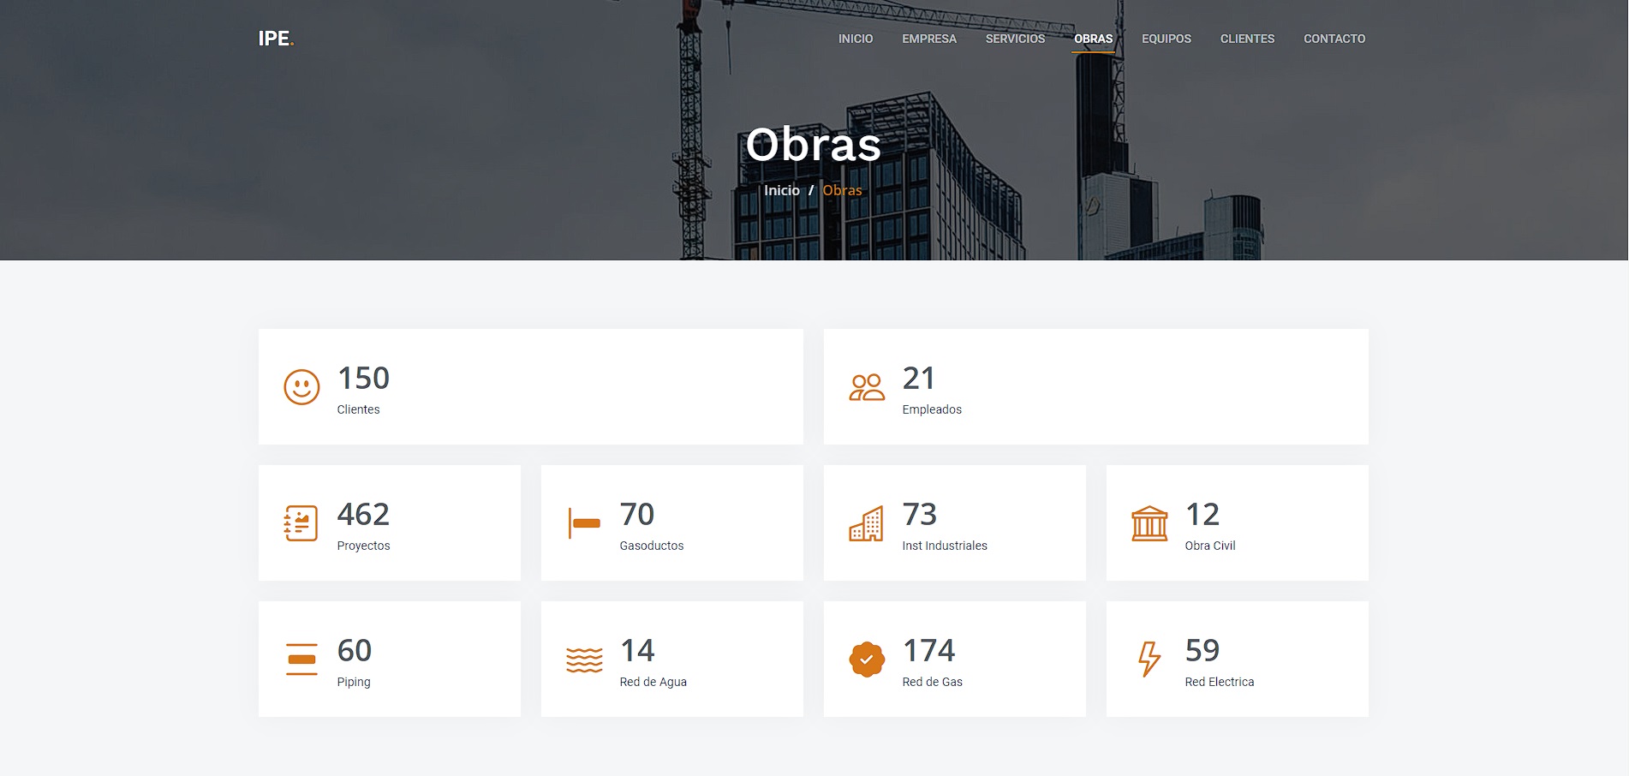
Task: Click the Red Electrica label
Action: (x=1220, y=682)
